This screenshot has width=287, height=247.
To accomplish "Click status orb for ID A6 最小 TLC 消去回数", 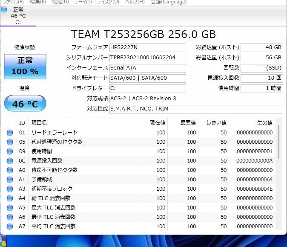I will coord(10,217).
